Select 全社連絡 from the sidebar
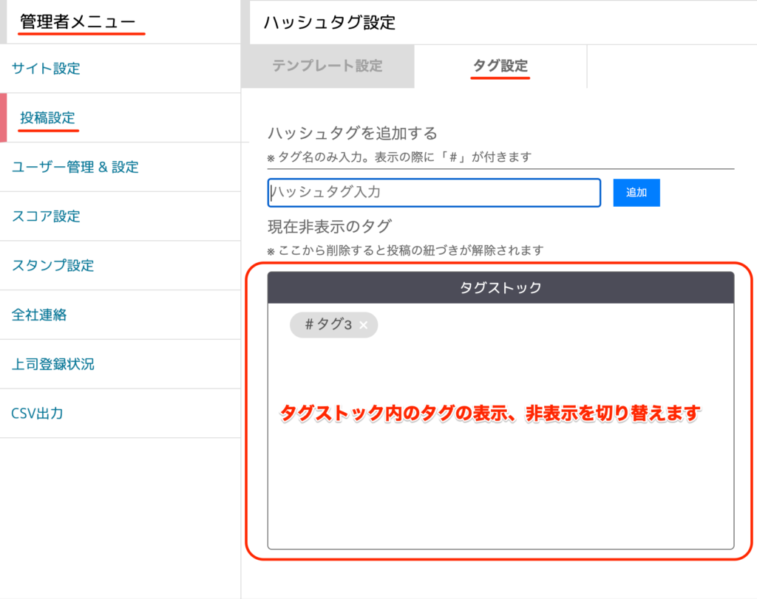The width and height of the screenshot is (757, 599). tap(39, 315)
